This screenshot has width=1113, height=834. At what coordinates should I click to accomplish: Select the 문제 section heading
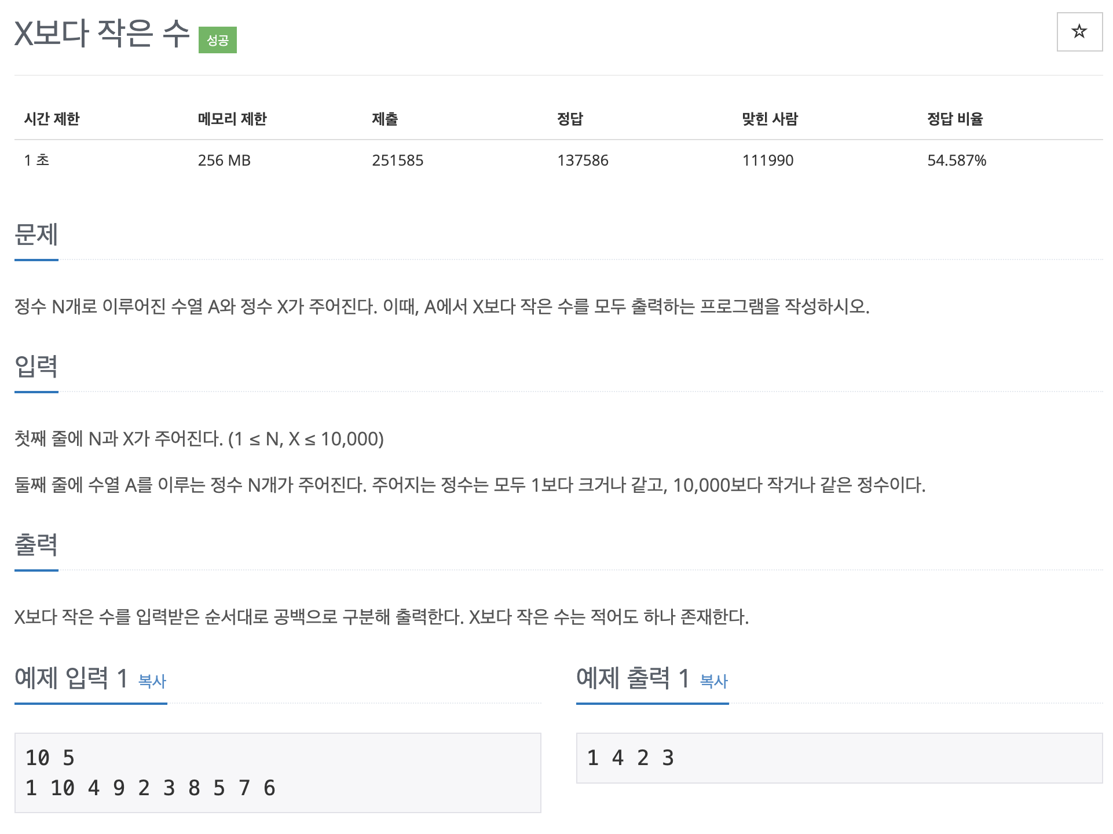[x=36, y=235]
